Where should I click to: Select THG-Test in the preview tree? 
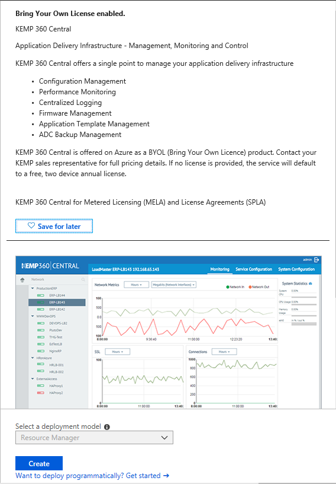(x=56, y=337)
